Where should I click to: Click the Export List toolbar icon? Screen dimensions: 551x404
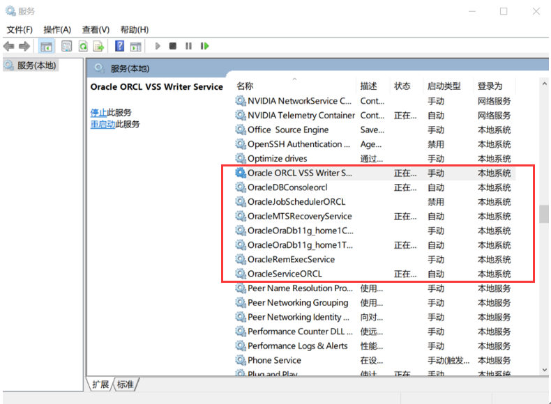coord(99,46)
